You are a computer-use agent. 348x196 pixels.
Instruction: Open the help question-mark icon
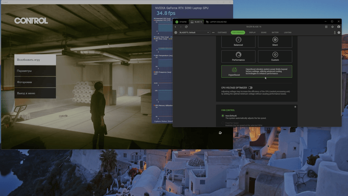(x=339, y=33)
